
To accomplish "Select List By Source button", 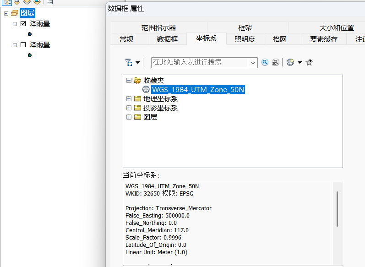I will [17, 2].
